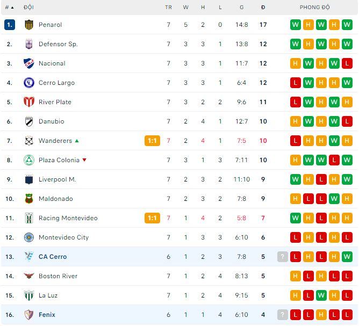
Task: Sort table by the TR matches header
Action: [168, 8]
